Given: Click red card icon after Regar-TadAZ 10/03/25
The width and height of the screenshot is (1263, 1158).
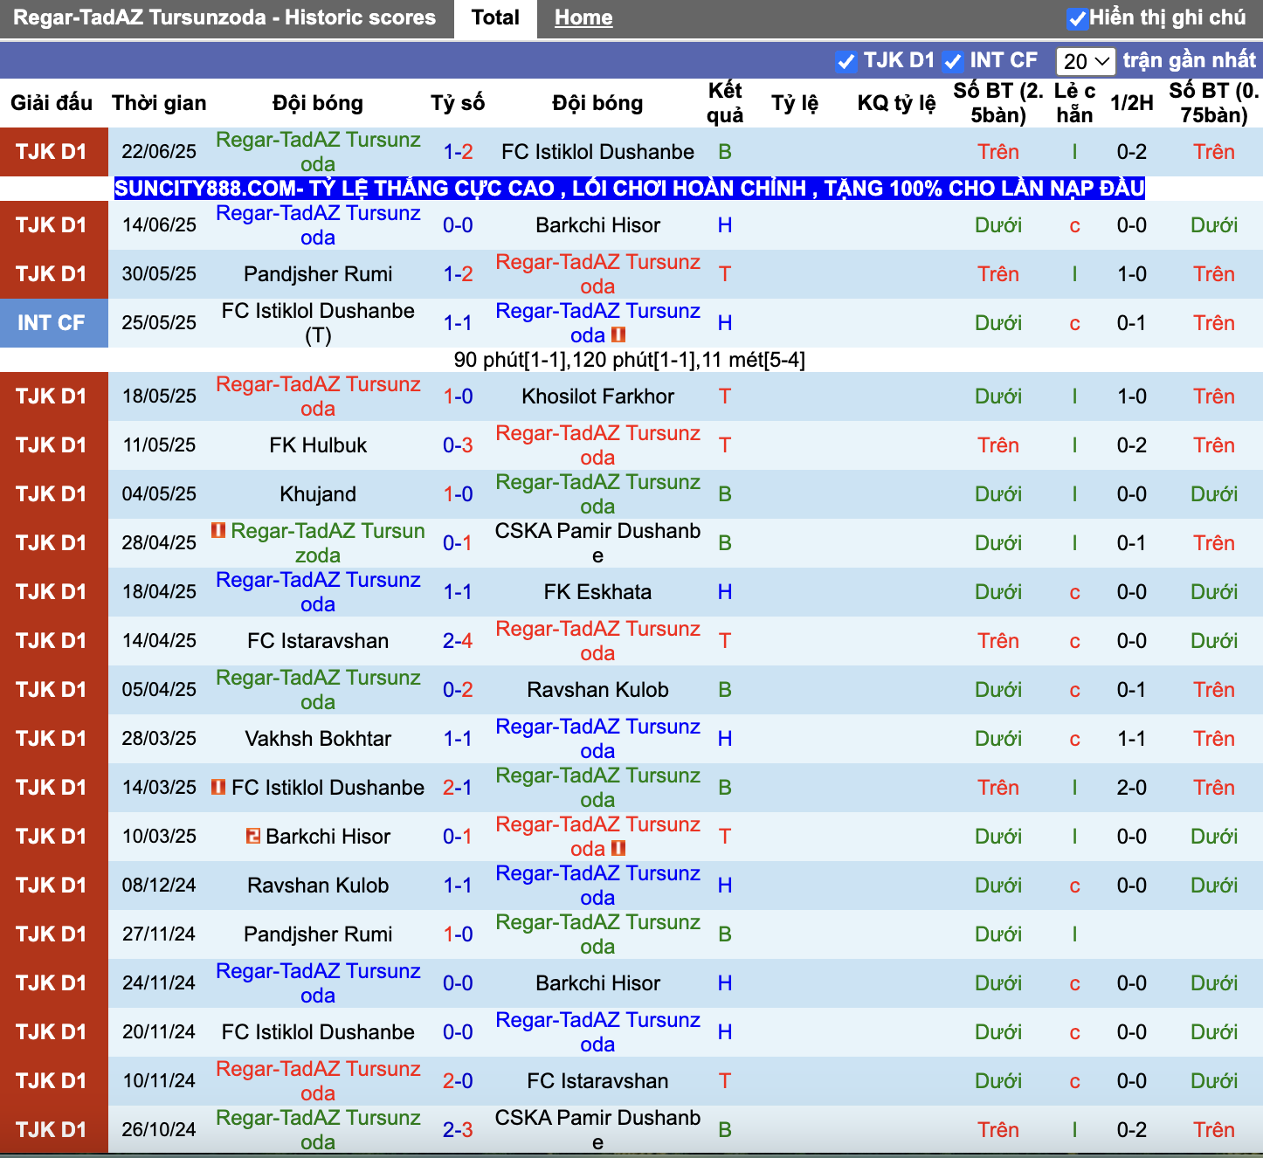Looking at the screenshot, I should tap(618, 848).
